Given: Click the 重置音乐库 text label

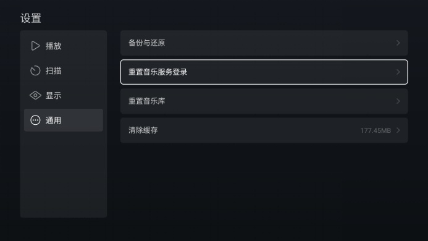Looking at the screenshot, I should pyautogui.click(x=147, y=101).
